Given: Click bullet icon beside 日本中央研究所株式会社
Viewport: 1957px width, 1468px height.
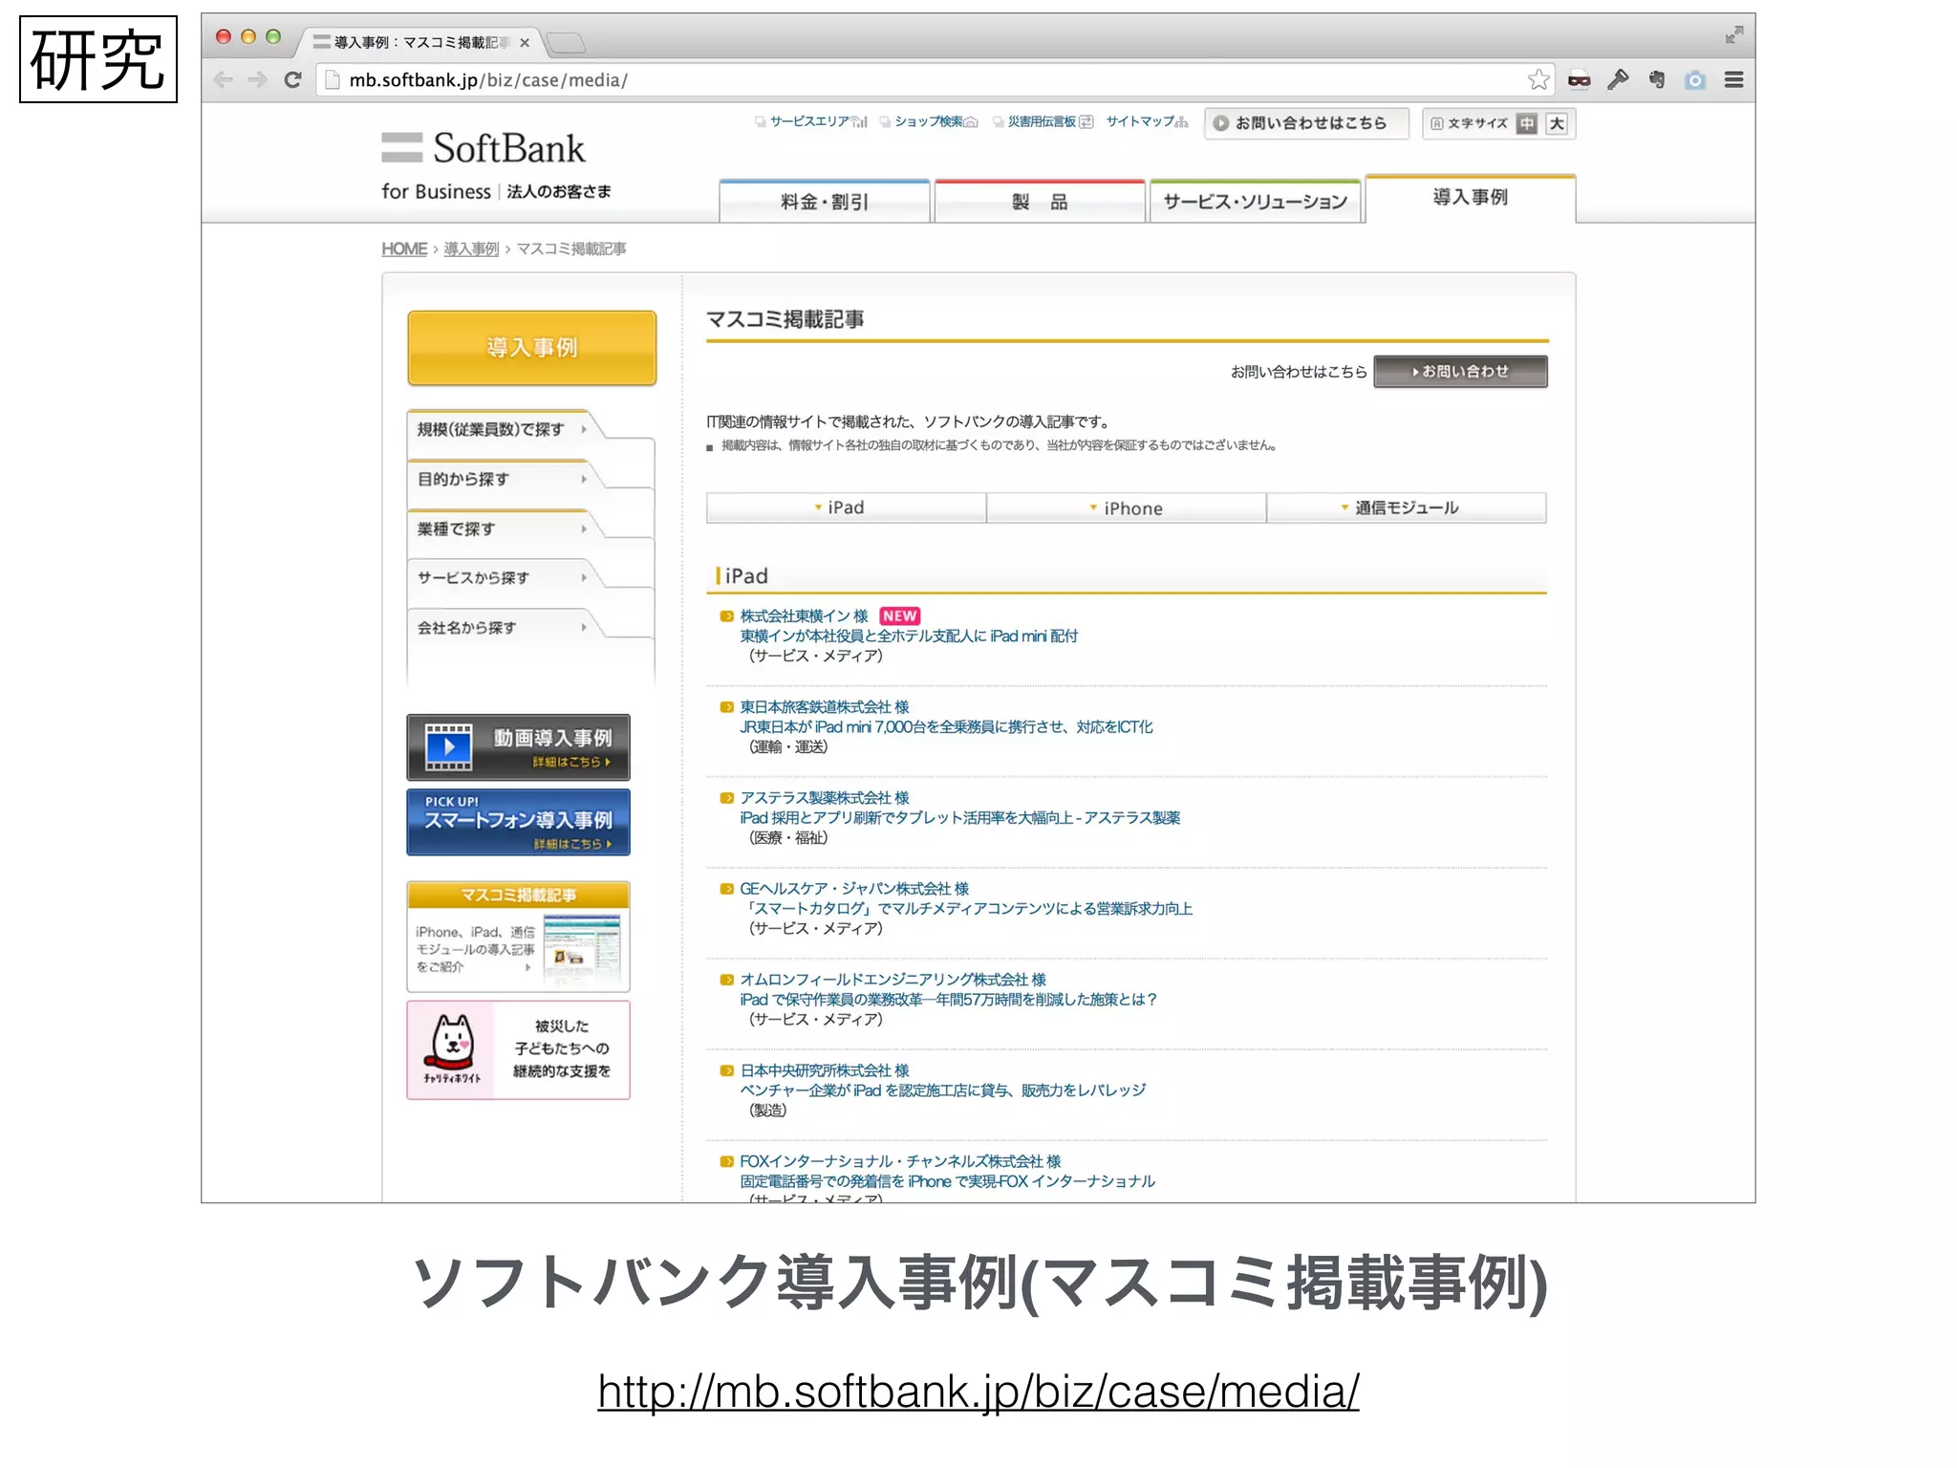Looking at the screenshot, I should click(726, 1070).
